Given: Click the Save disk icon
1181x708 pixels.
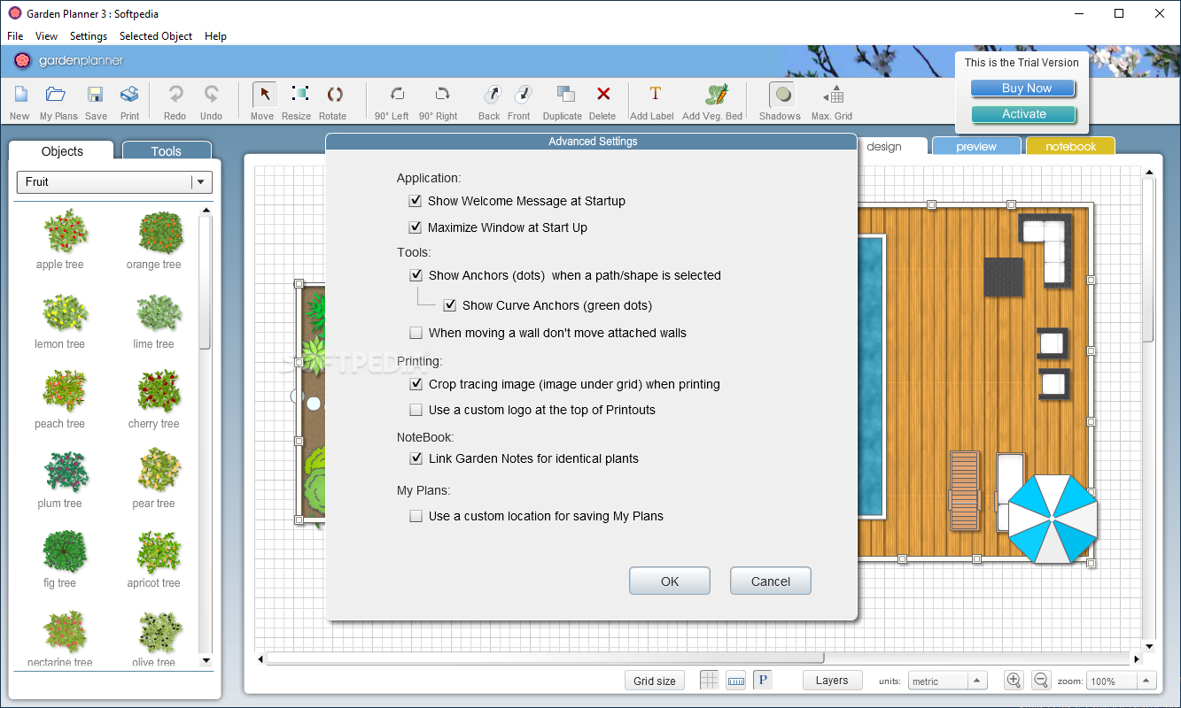Looking at the screenshot, I should coord(96,96).
